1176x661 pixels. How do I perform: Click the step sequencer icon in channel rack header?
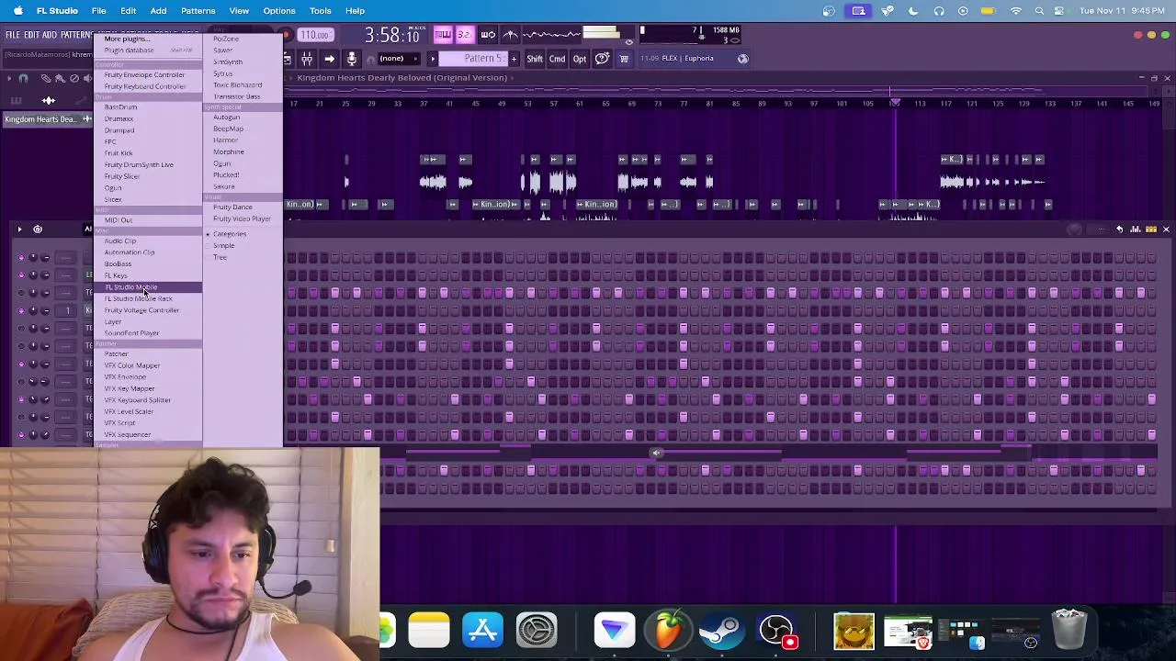(1150, 229)
